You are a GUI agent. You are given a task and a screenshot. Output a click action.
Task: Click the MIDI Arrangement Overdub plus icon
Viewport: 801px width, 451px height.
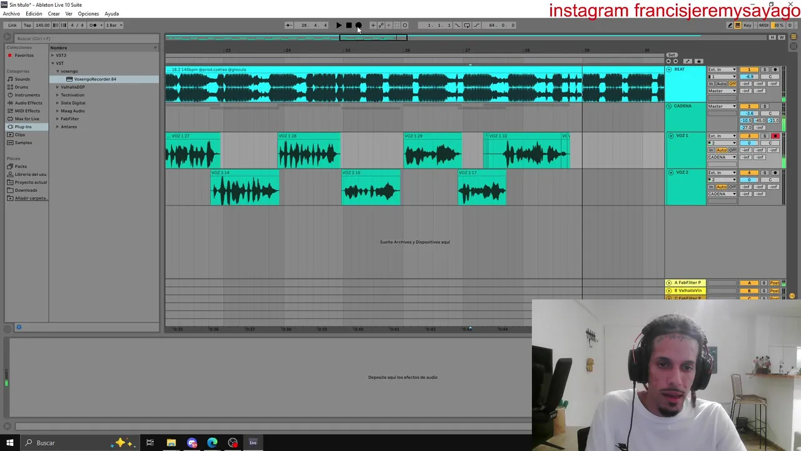373,25
